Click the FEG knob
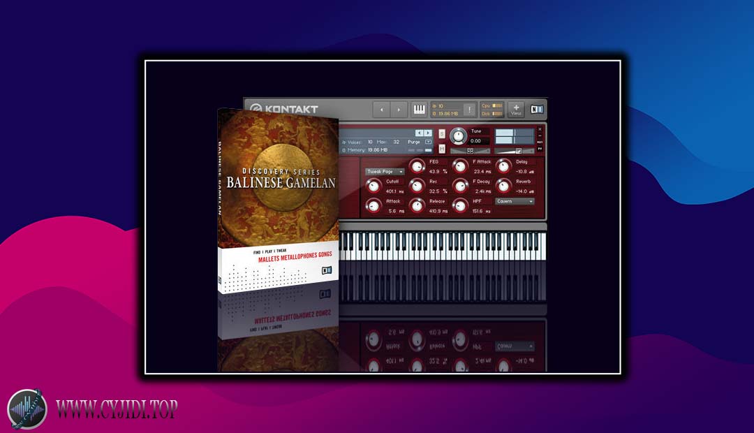Image resolution: width=754 pixels, height=433 pixels. point(417,166)
